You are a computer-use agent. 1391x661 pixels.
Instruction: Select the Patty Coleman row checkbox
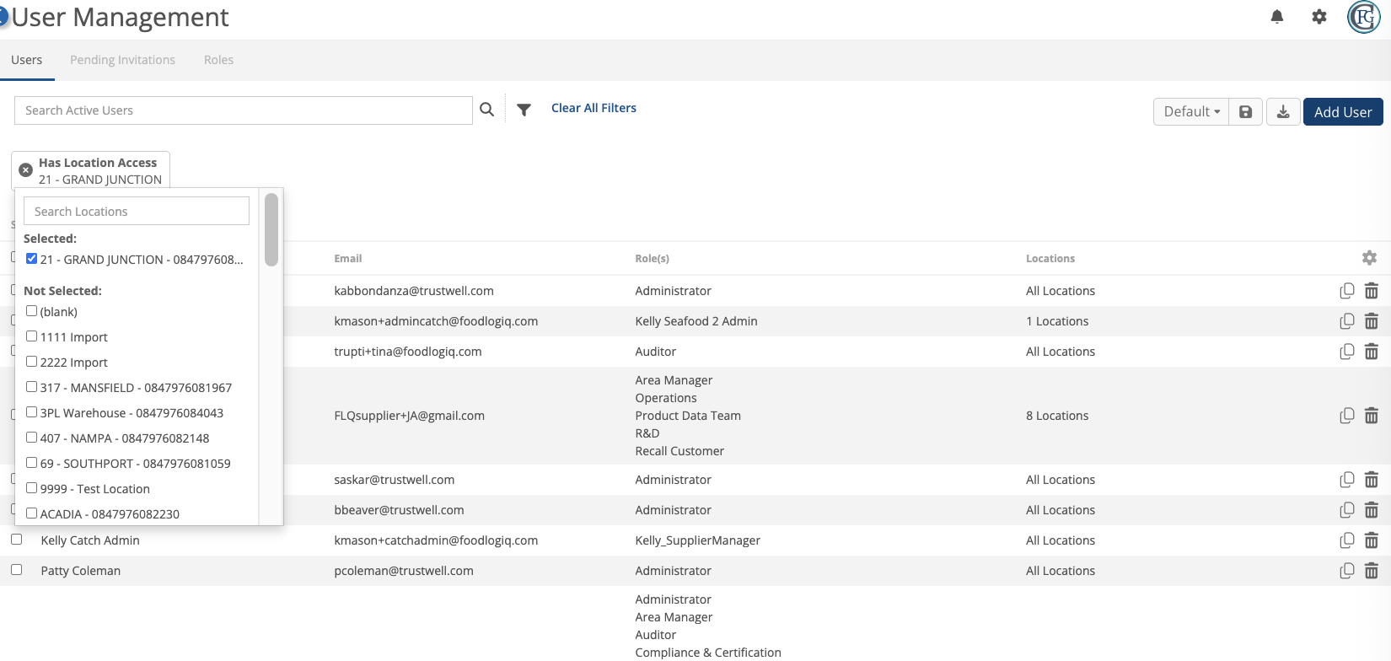pyautogui.click(x=16, y=570)
